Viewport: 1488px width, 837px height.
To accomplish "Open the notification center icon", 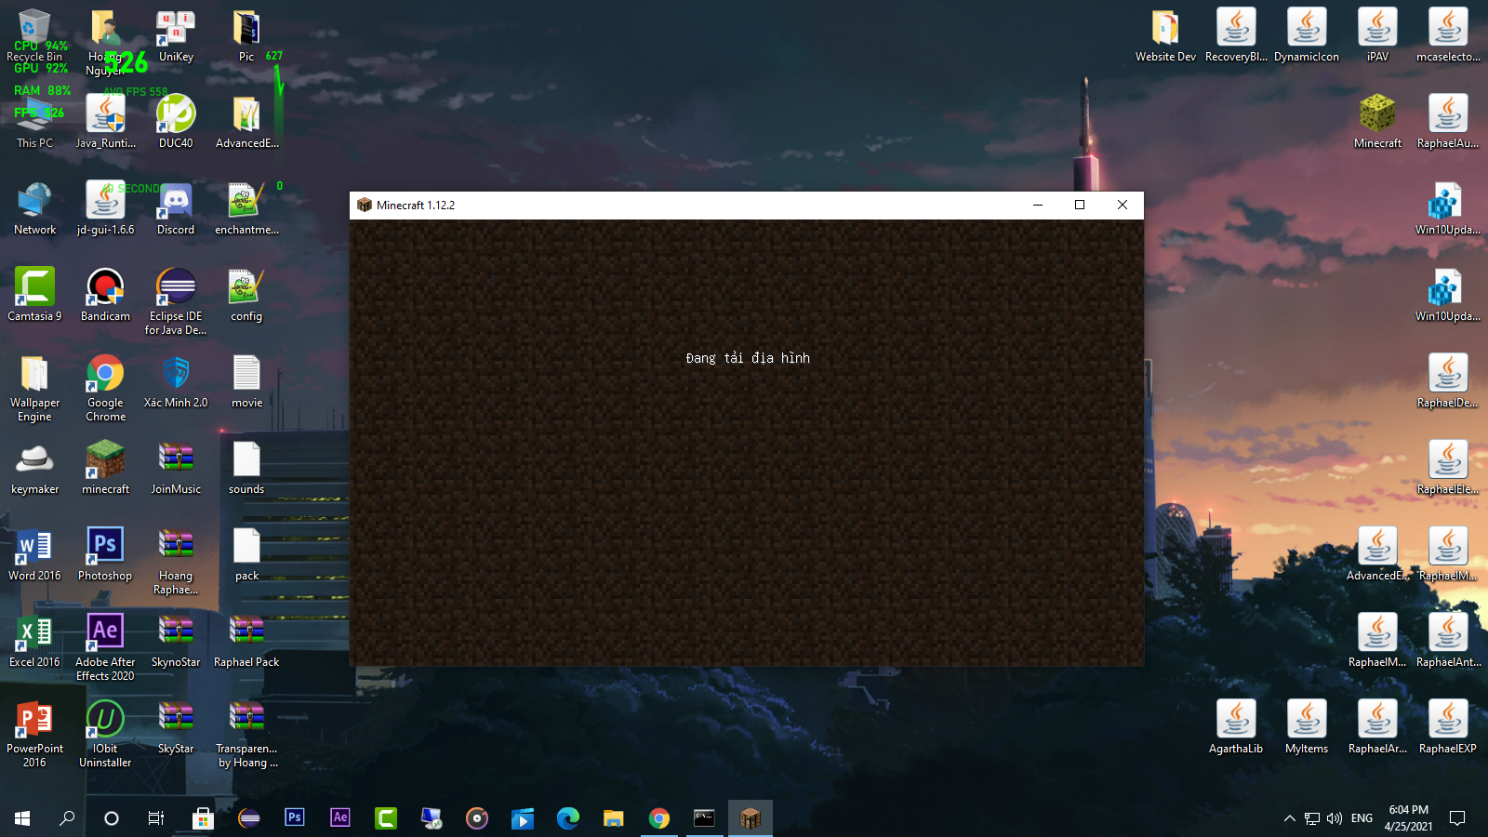I will [1457, 818].
